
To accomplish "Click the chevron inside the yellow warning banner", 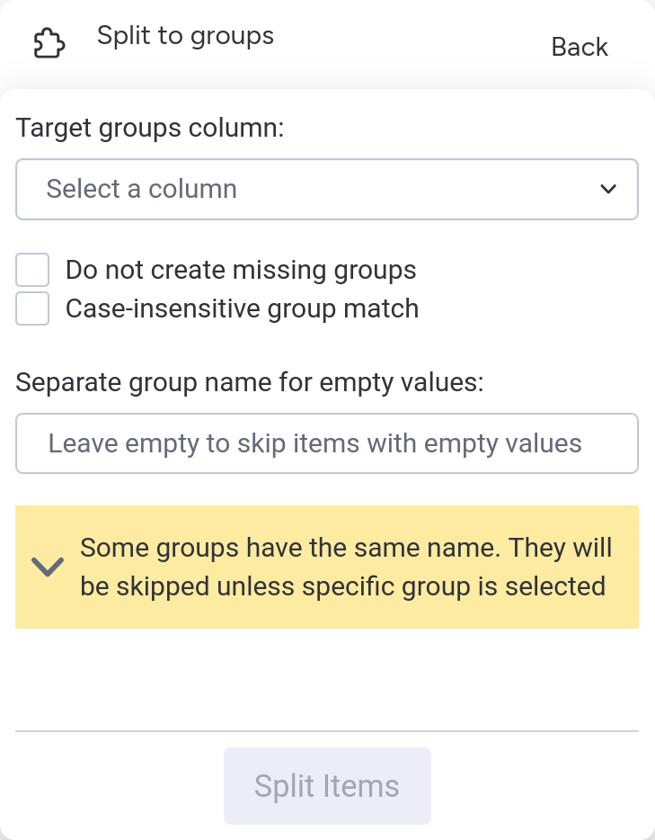I will (48, 567).
